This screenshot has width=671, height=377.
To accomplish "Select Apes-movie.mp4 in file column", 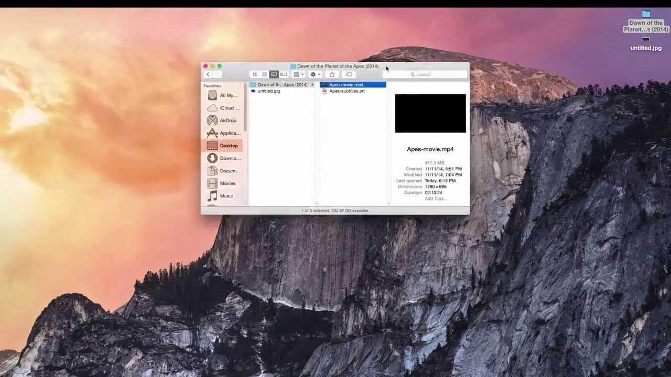I will 353,85.
